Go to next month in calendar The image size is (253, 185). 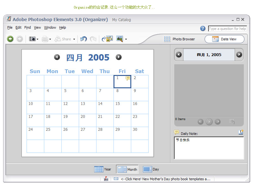tap(119, 57)
